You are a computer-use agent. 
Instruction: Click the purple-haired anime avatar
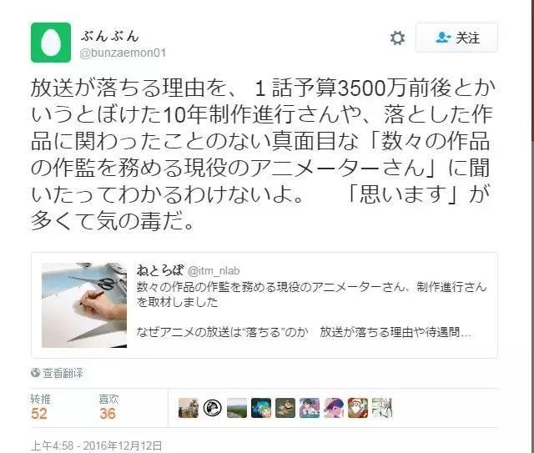(334, 408)
